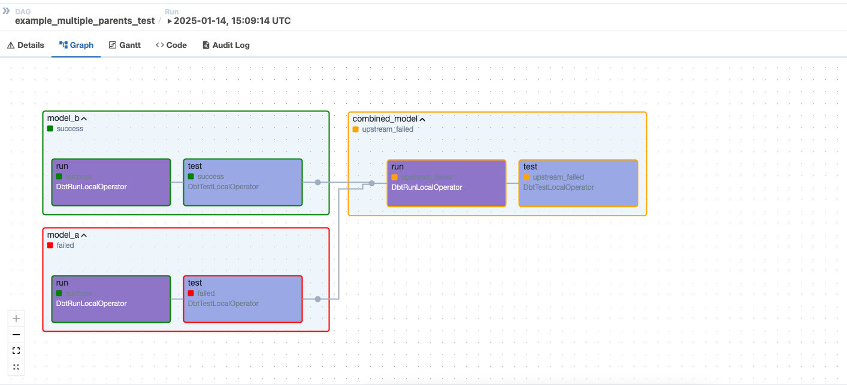Expand sidebar with double chevron icon
This screenshot has width=847, height=385.
[x=7, y=11]
